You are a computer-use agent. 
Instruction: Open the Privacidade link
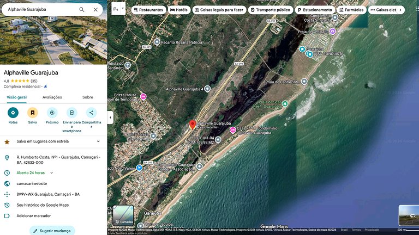coord(372,230)
